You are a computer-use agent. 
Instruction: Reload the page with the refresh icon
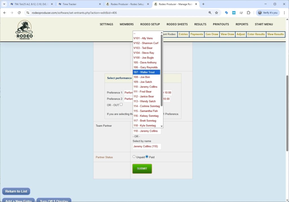[19, 13]
